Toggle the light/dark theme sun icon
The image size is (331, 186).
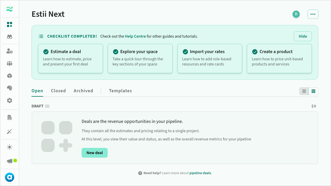coord(10,147)
